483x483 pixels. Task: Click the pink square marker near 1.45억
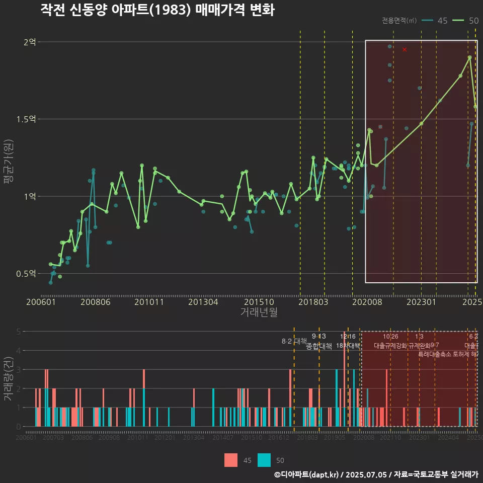(380, 127)
